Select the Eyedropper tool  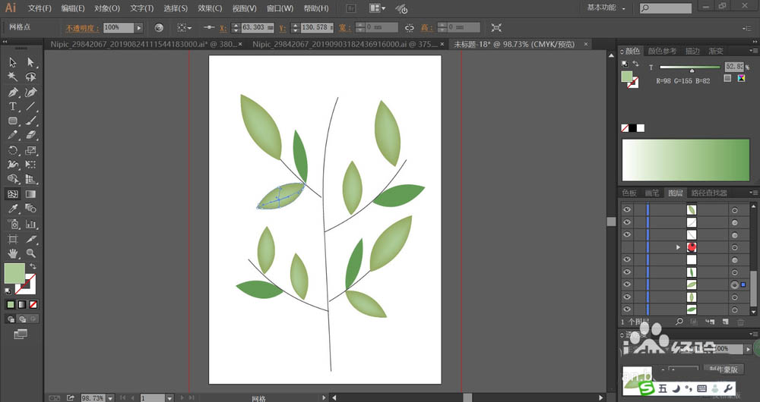click(x=13, y=209)
